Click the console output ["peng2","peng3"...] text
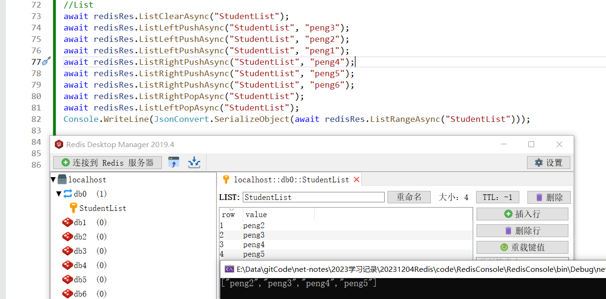This screenshot has height=299, width=606. (299, 284)
